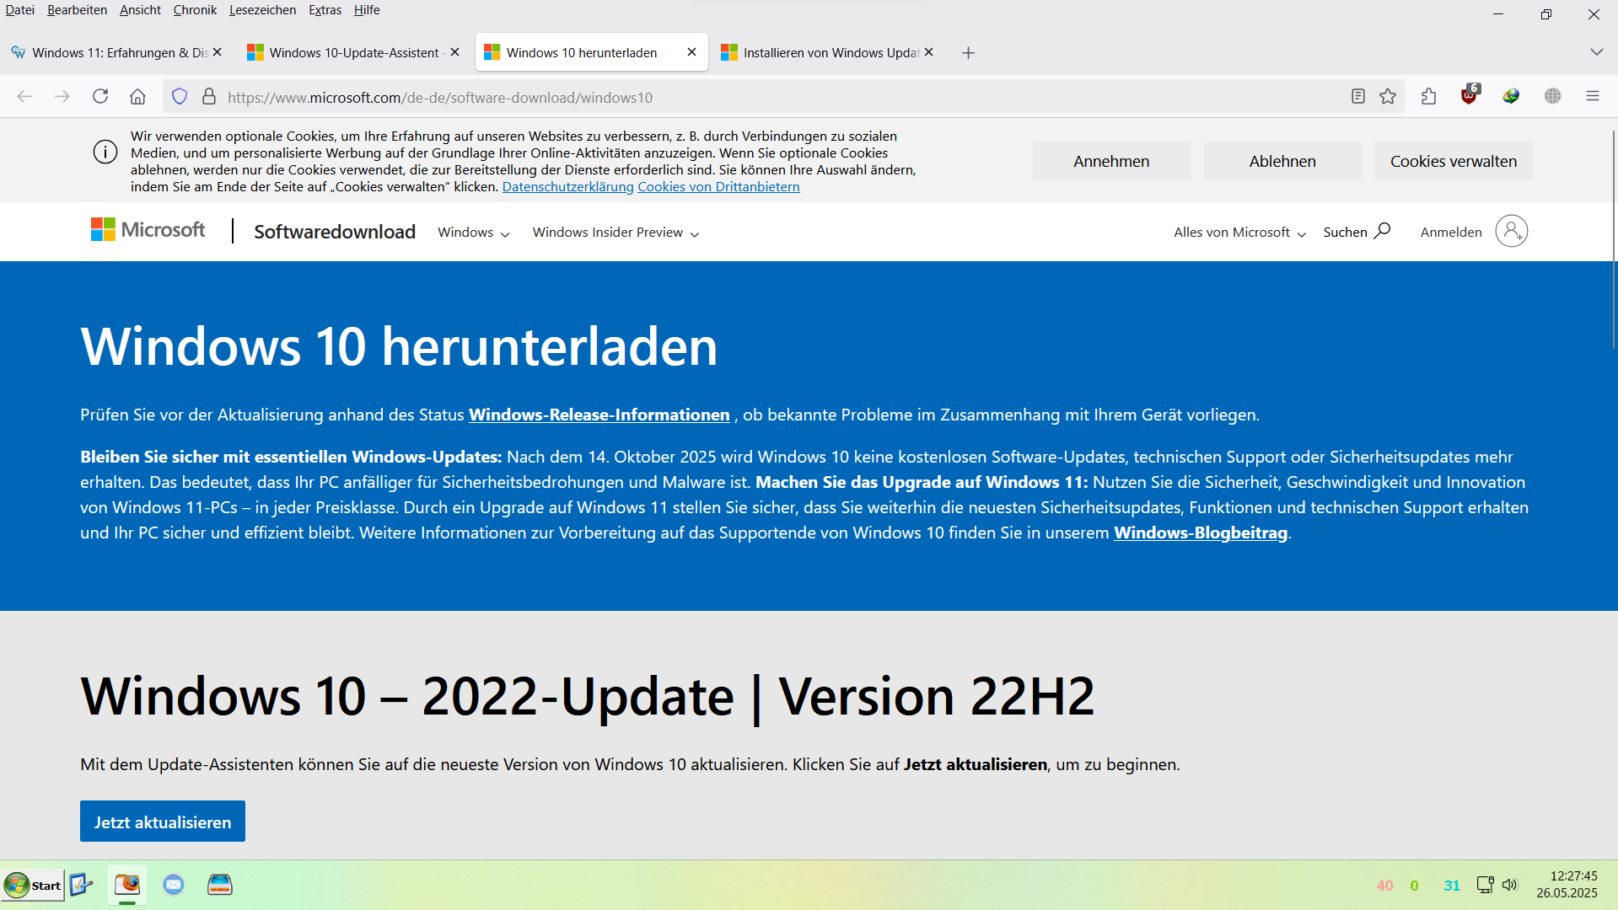The width and height of the screenshot is (1618, 910).
Task: Open the Start menu
Action: pos(33,886)
